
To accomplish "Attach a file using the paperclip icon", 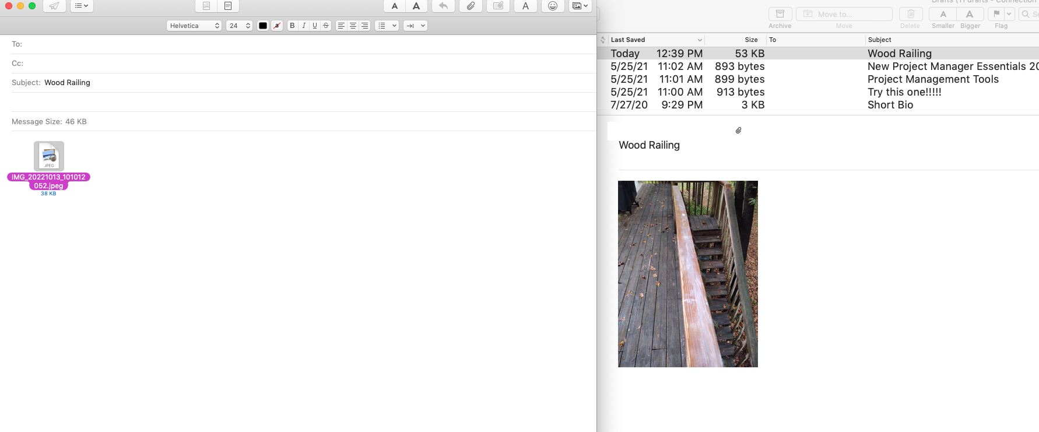I will [471, 6].
